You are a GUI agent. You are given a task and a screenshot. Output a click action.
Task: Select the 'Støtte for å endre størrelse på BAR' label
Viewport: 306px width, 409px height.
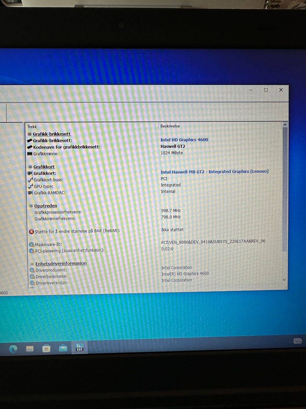[x=77, y=231]
